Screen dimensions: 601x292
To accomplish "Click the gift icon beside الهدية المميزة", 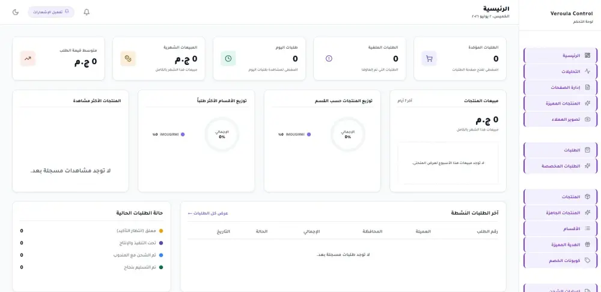I will (588, 245).
